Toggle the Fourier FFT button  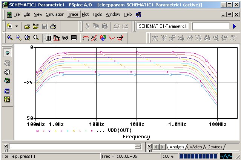(57, 38)
